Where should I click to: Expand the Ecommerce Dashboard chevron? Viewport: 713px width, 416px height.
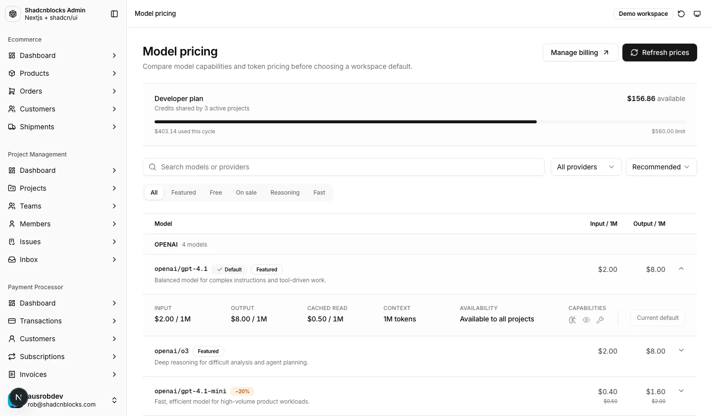click(114, 55)
